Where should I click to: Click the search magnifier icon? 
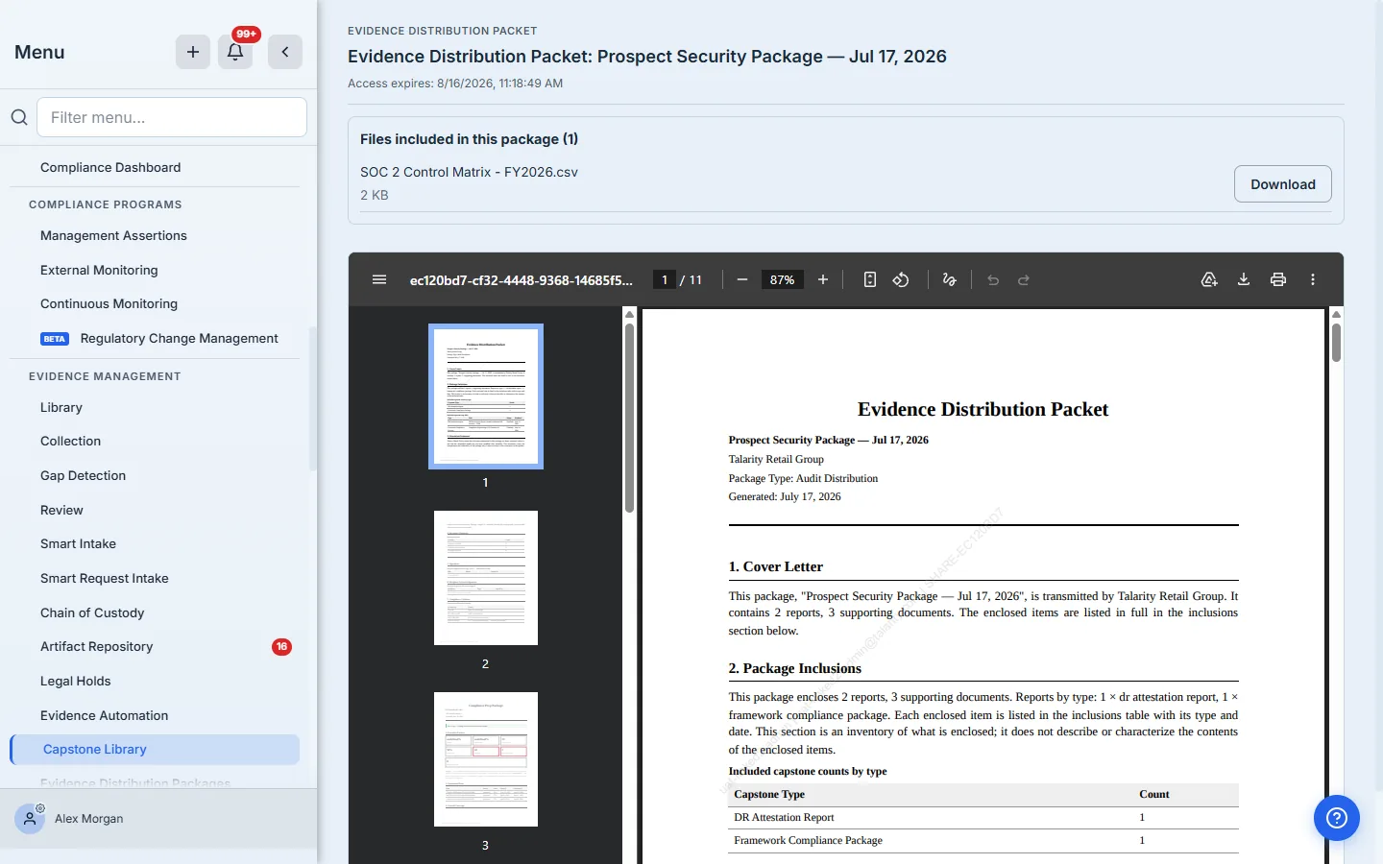pyautogui.click(x=19, y=117)
